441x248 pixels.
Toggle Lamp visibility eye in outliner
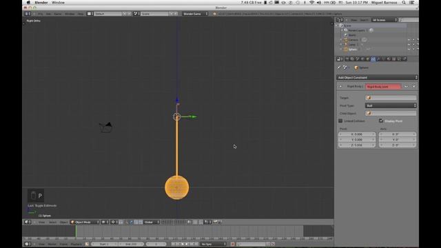(x=409, y=45)
